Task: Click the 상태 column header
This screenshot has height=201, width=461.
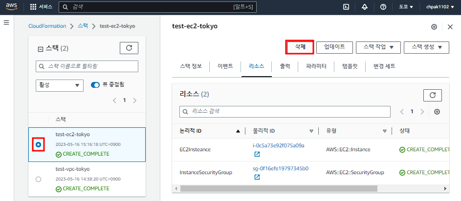Action: pyautogui.click(x=404, y=131)
